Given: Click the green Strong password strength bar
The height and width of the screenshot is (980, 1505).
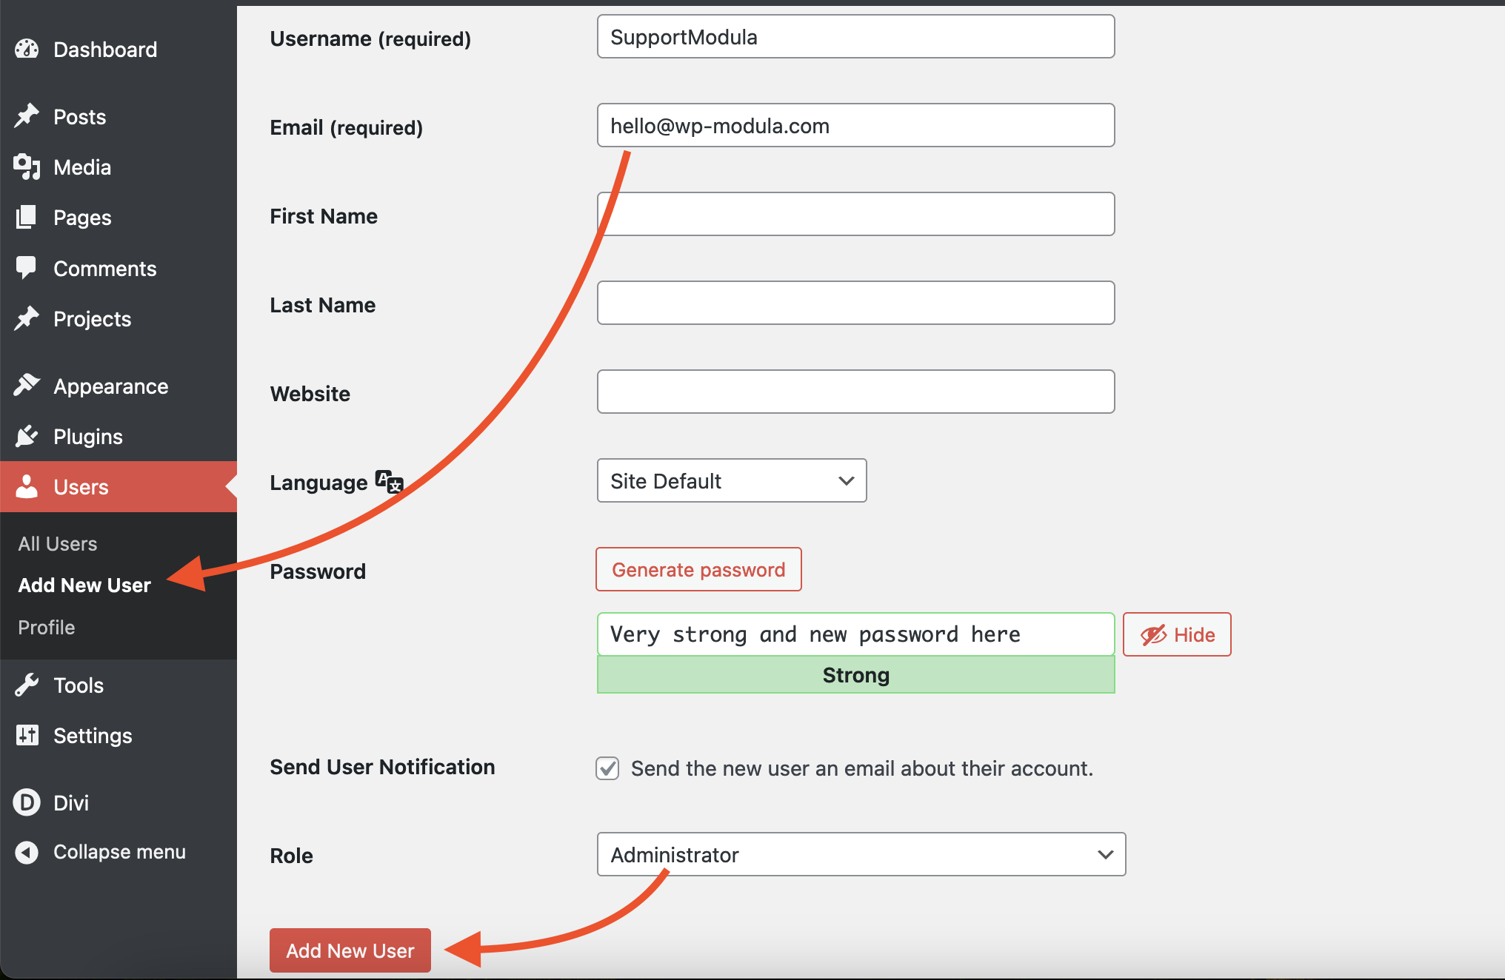Looking at the screenshot, I should point(855,675).
